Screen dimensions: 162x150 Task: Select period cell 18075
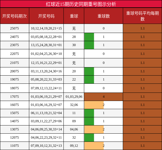[x=14, y=88]
